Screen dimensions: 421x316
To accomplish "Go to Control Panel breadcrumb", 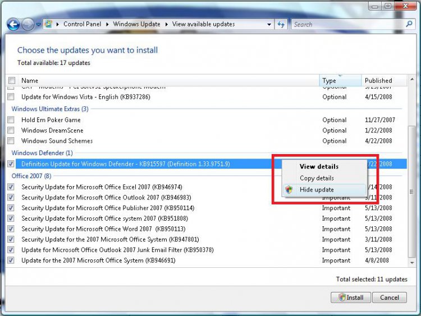I will point(82,24).
